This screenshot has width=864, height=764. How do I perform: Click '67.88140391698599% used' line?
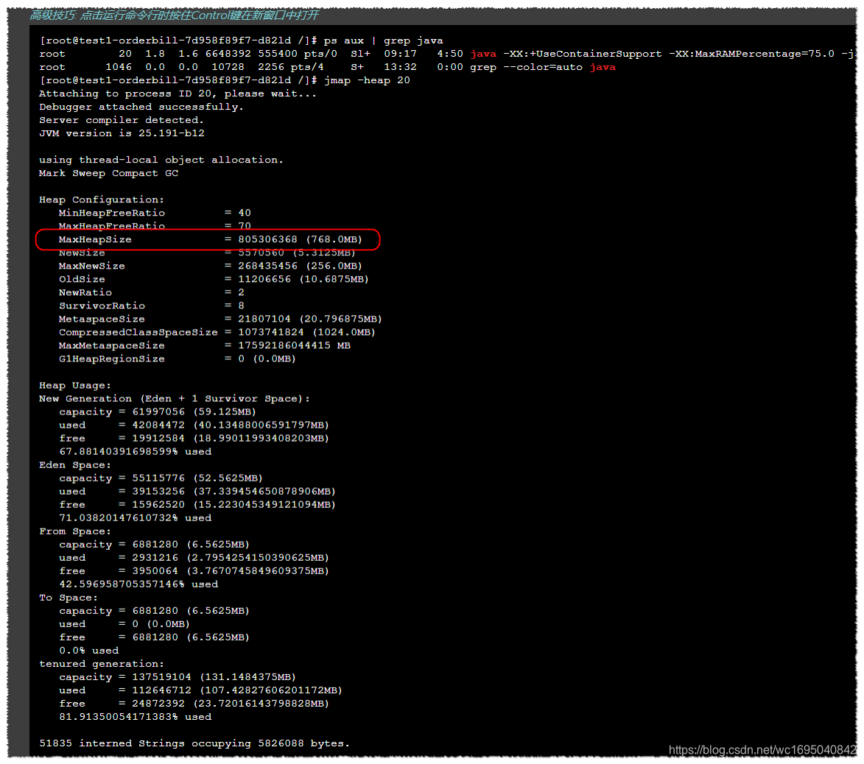pos(136,451)
